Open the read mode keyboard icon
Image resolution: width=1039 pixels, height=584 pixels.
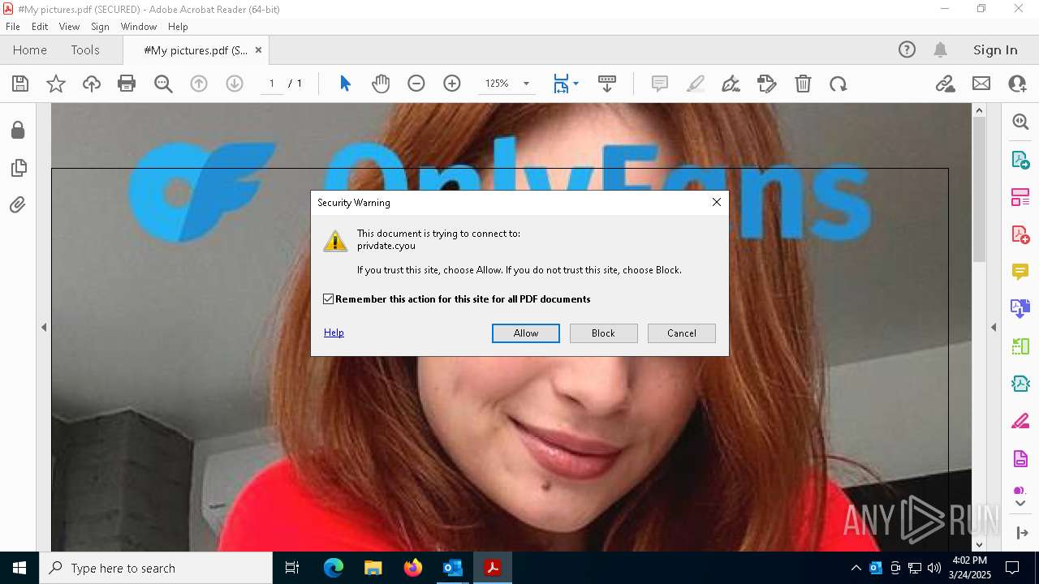(607, 84)
